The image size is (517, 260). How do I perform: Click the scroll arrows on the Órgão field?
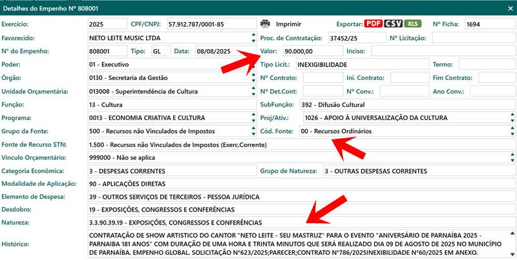coord(252,78)
